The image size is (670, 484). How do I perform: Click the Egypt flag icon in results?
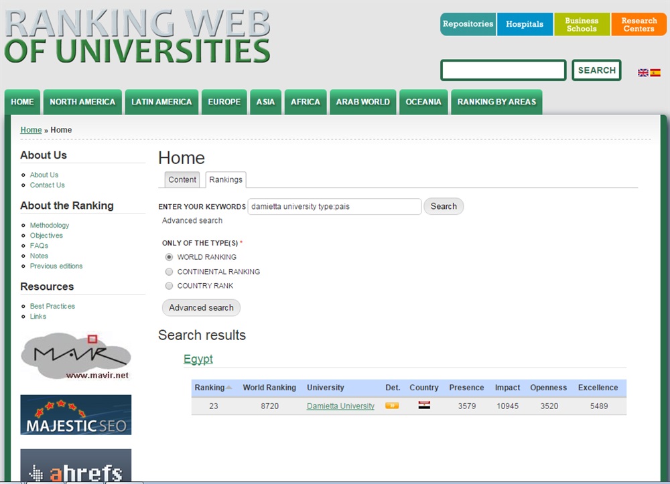click(x=424, y=405)
